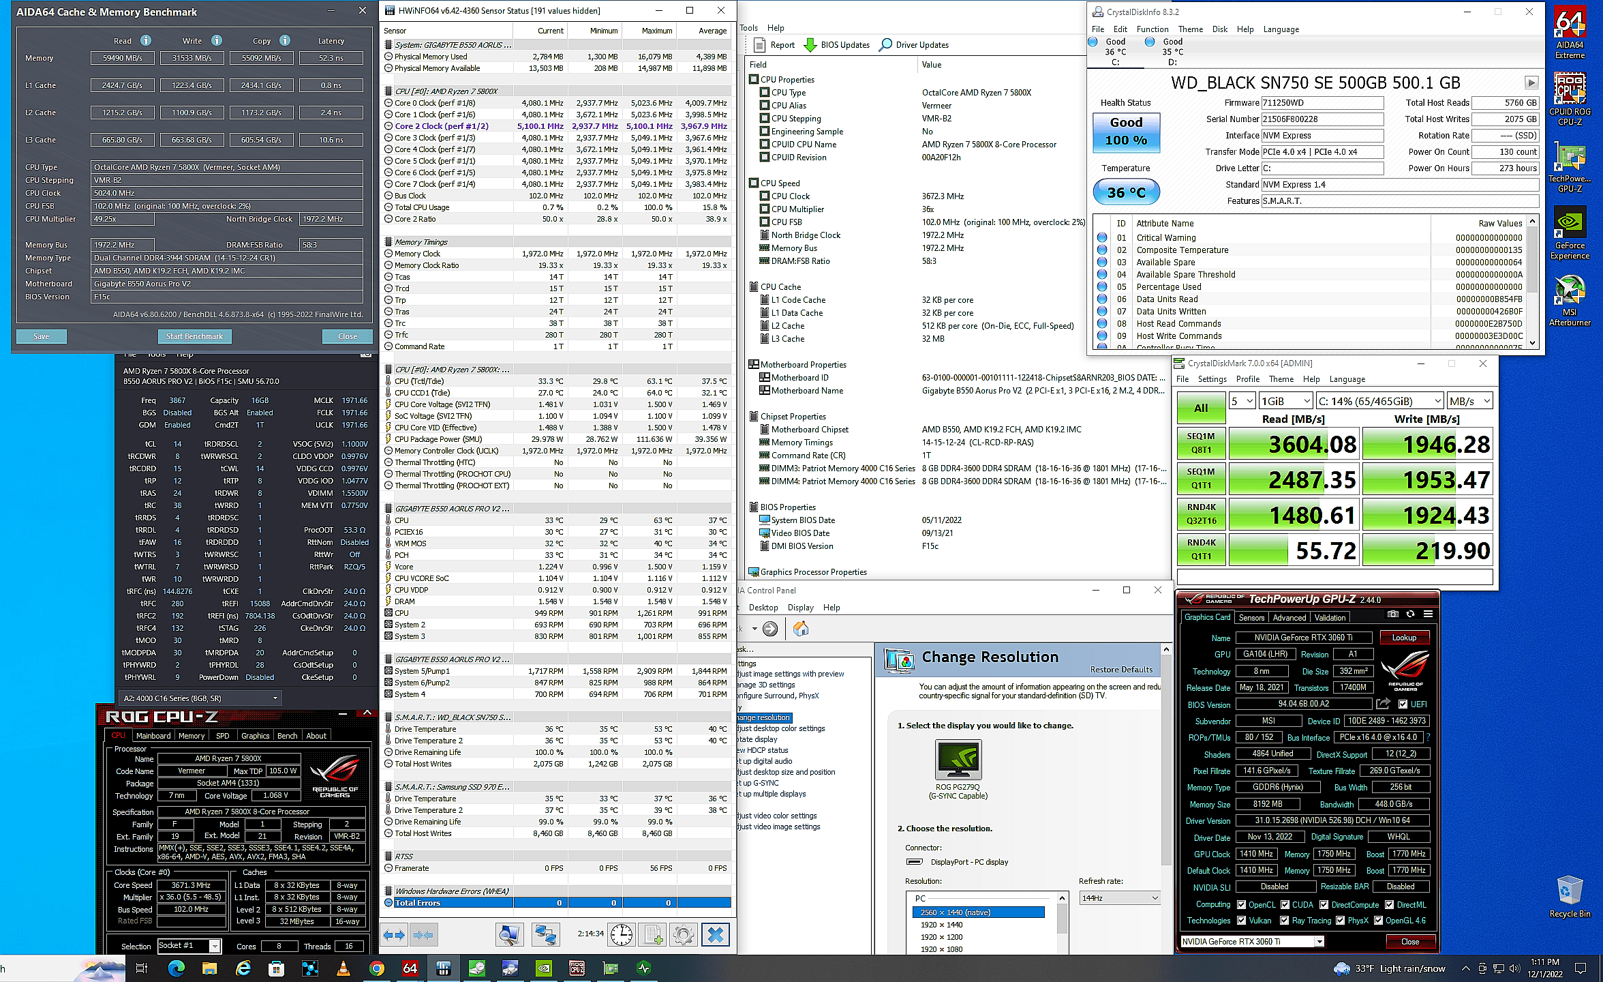The image size is (1603, 982).
Task: Toggle OpenCL checkbox in GPU-Z
Action: click(x=1241, y=905)
